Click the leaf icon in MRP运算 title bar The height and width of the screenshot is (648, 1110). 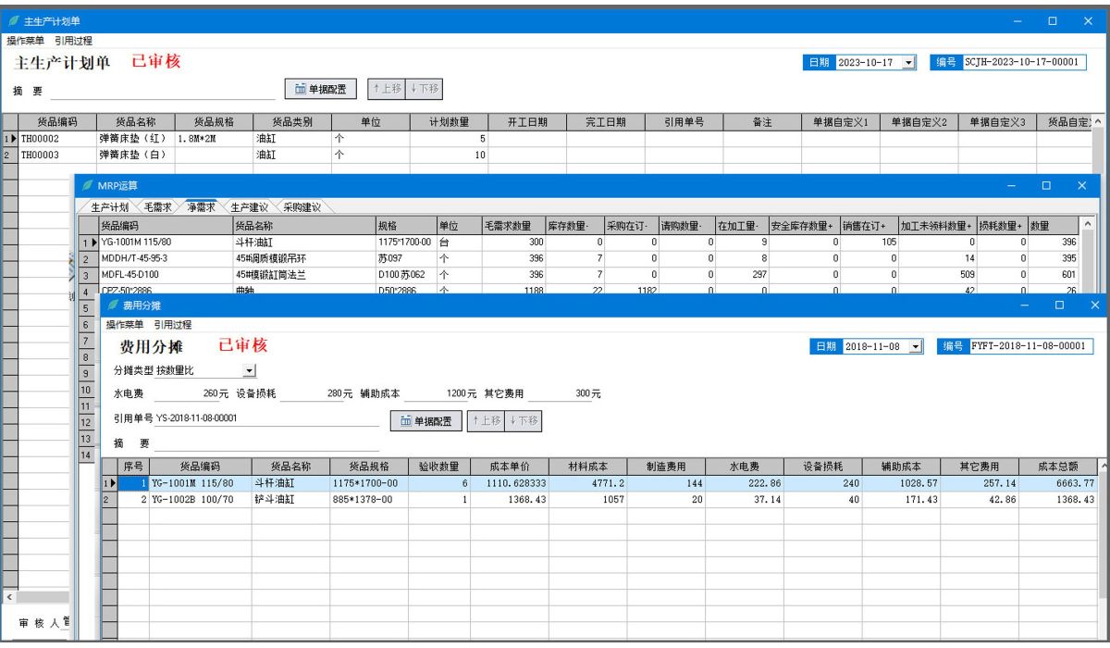(x=88, y=187)
